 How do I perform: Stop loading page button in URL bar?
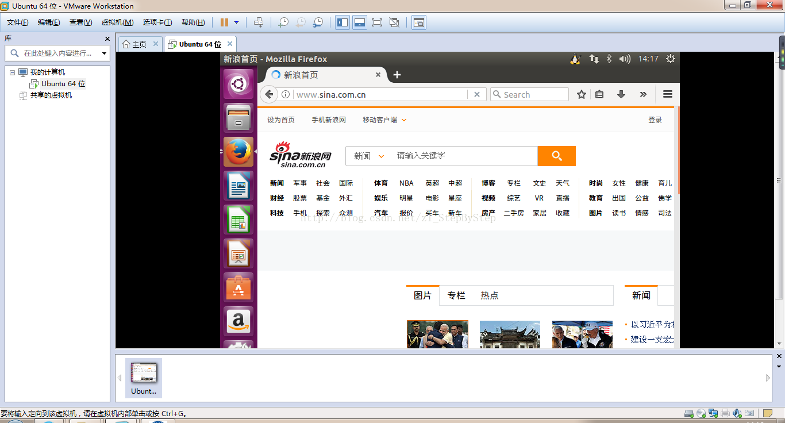476,94
